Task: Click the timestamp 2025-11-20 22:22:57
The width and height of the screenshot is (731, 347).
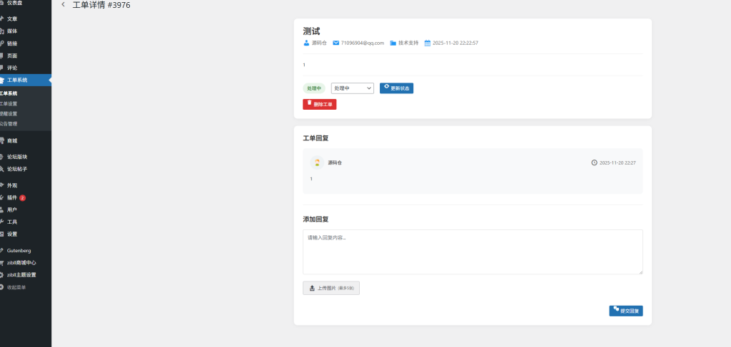Action: tap(455, 43)
